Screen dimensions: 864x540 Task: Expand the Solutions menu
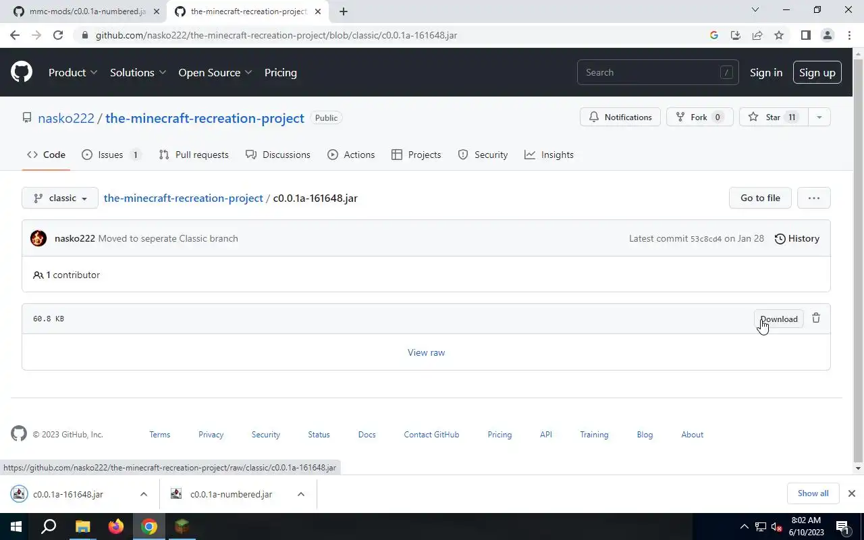click(x=138, y=72)
